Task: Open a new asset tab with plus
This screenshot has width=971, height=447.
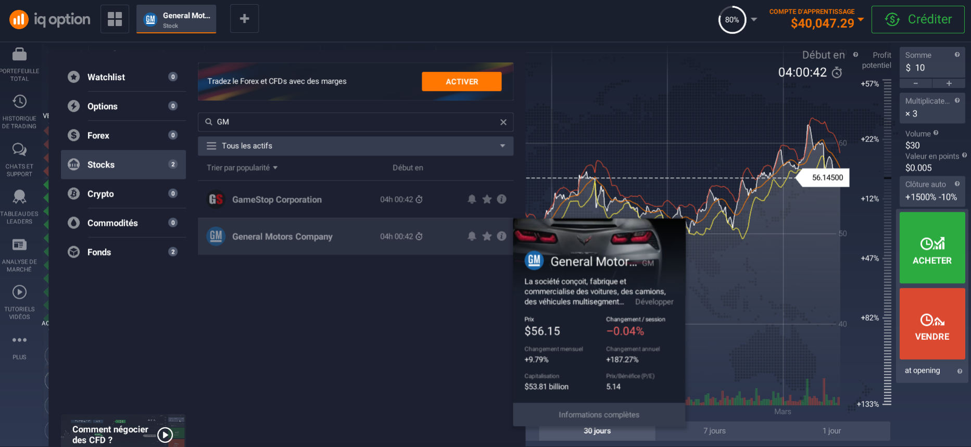Action: [x=244, y=19]
